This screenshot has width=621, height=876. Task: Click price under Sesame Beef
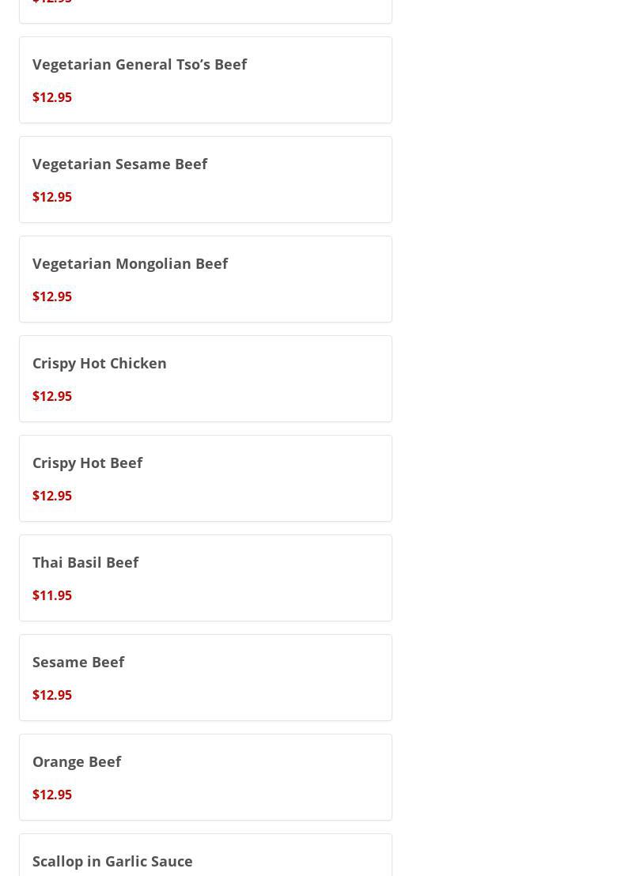52,695
